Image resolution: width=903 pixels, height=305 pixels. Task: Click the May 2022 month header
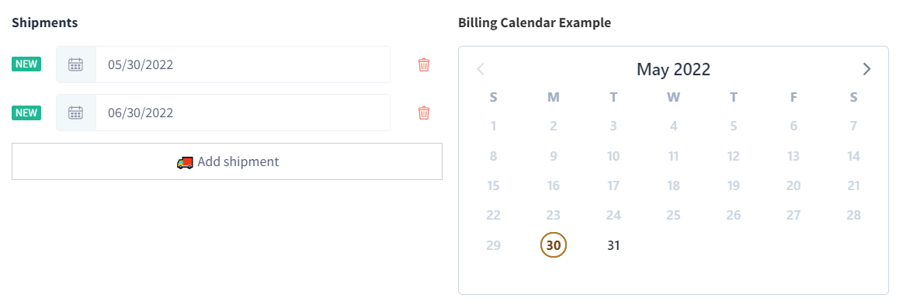[673, 69]
